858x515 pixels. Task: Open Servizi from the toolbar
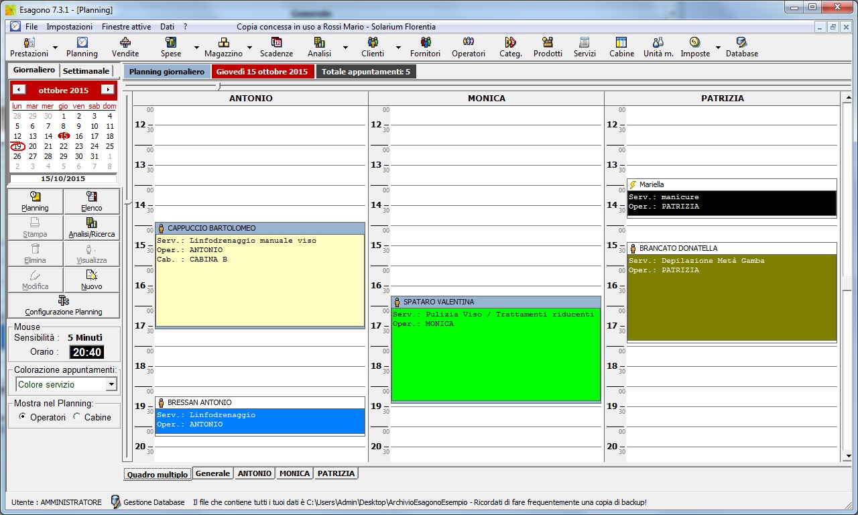585,47
